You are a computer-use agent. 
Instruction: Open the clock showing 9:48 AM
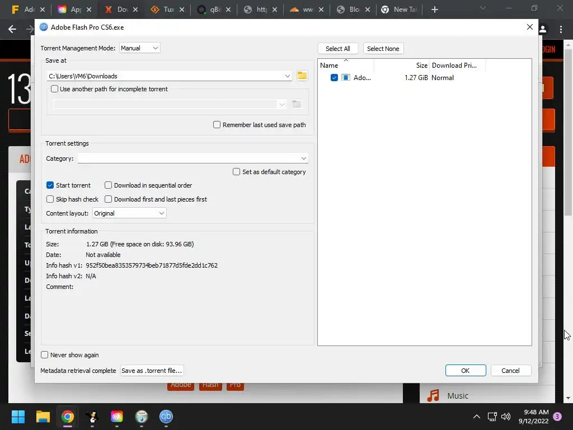pos(533,417)
